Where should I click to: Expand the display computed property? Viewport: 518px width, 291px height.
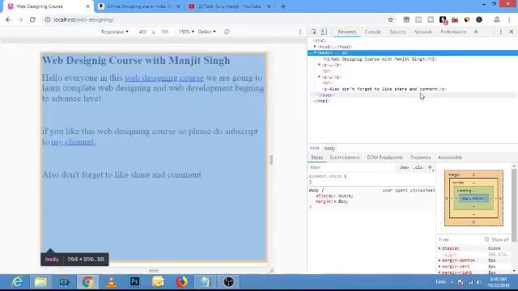pyautogui.click(x=439, y=248)
